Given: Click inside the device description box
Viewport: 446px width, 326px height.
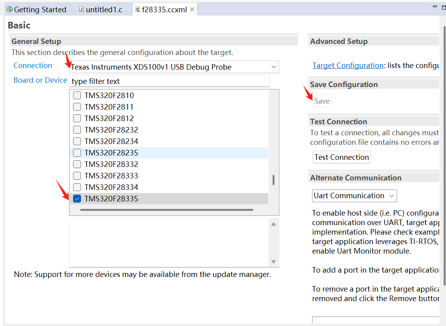Looking at the screenshot, I should click(x=169, y=243).
